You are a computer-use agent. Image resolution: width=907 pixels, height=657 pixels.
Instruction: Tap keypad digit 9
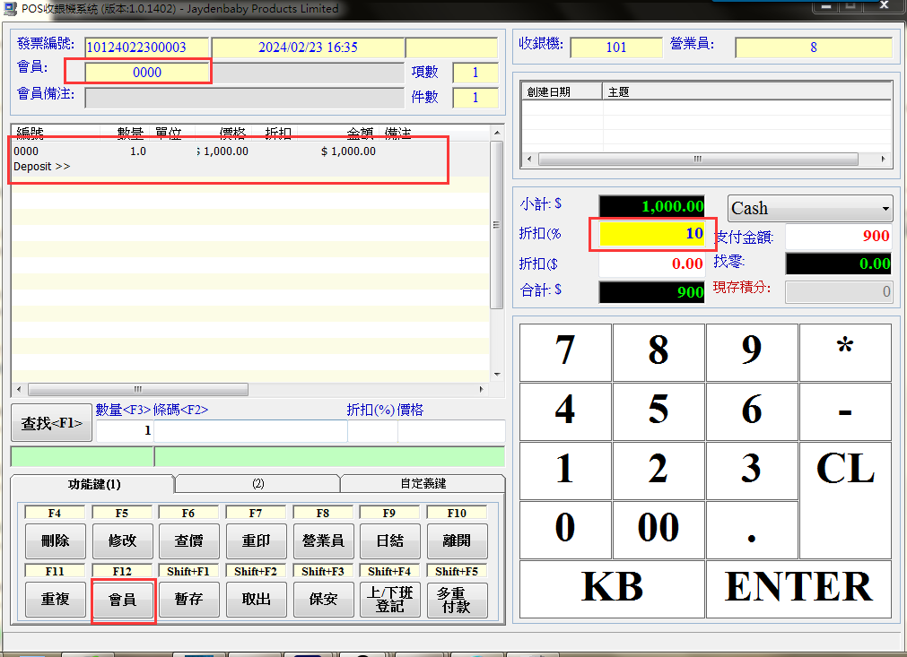pyautogui.click(x=752, y=352)
